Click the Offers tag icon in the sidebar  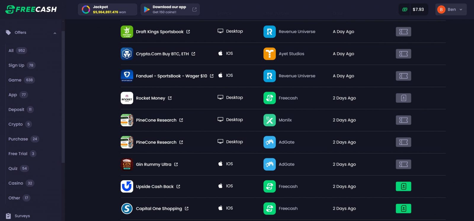[8, 32]
